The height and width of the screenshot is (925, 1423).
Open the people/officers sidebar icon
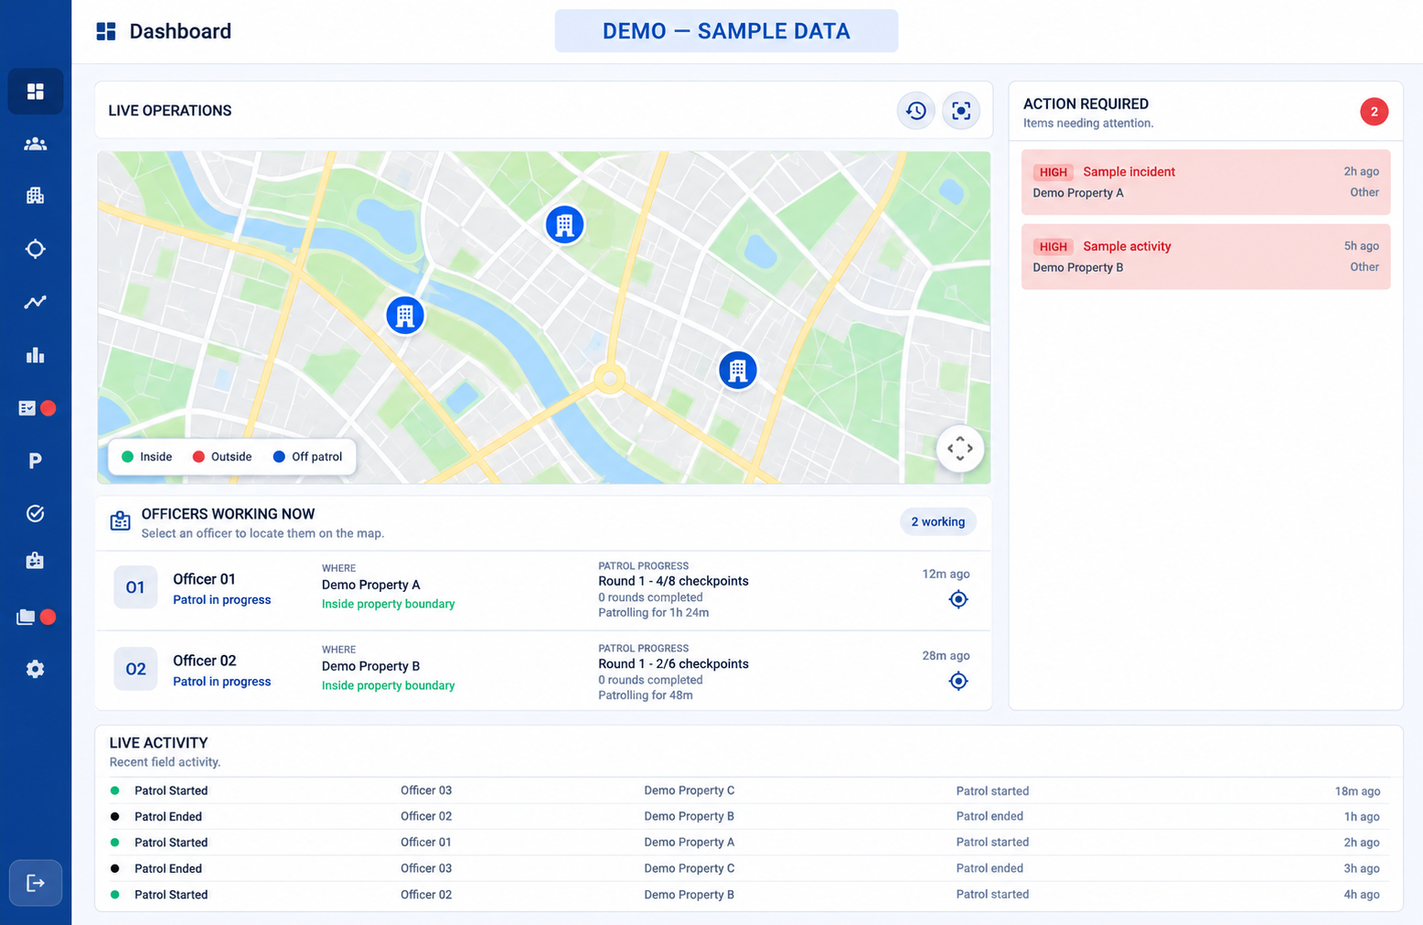(36, 144)
